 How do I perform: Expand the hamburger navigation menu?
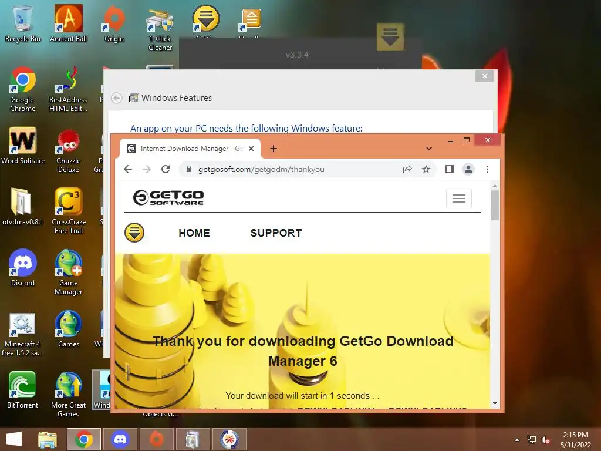[459, 198]
